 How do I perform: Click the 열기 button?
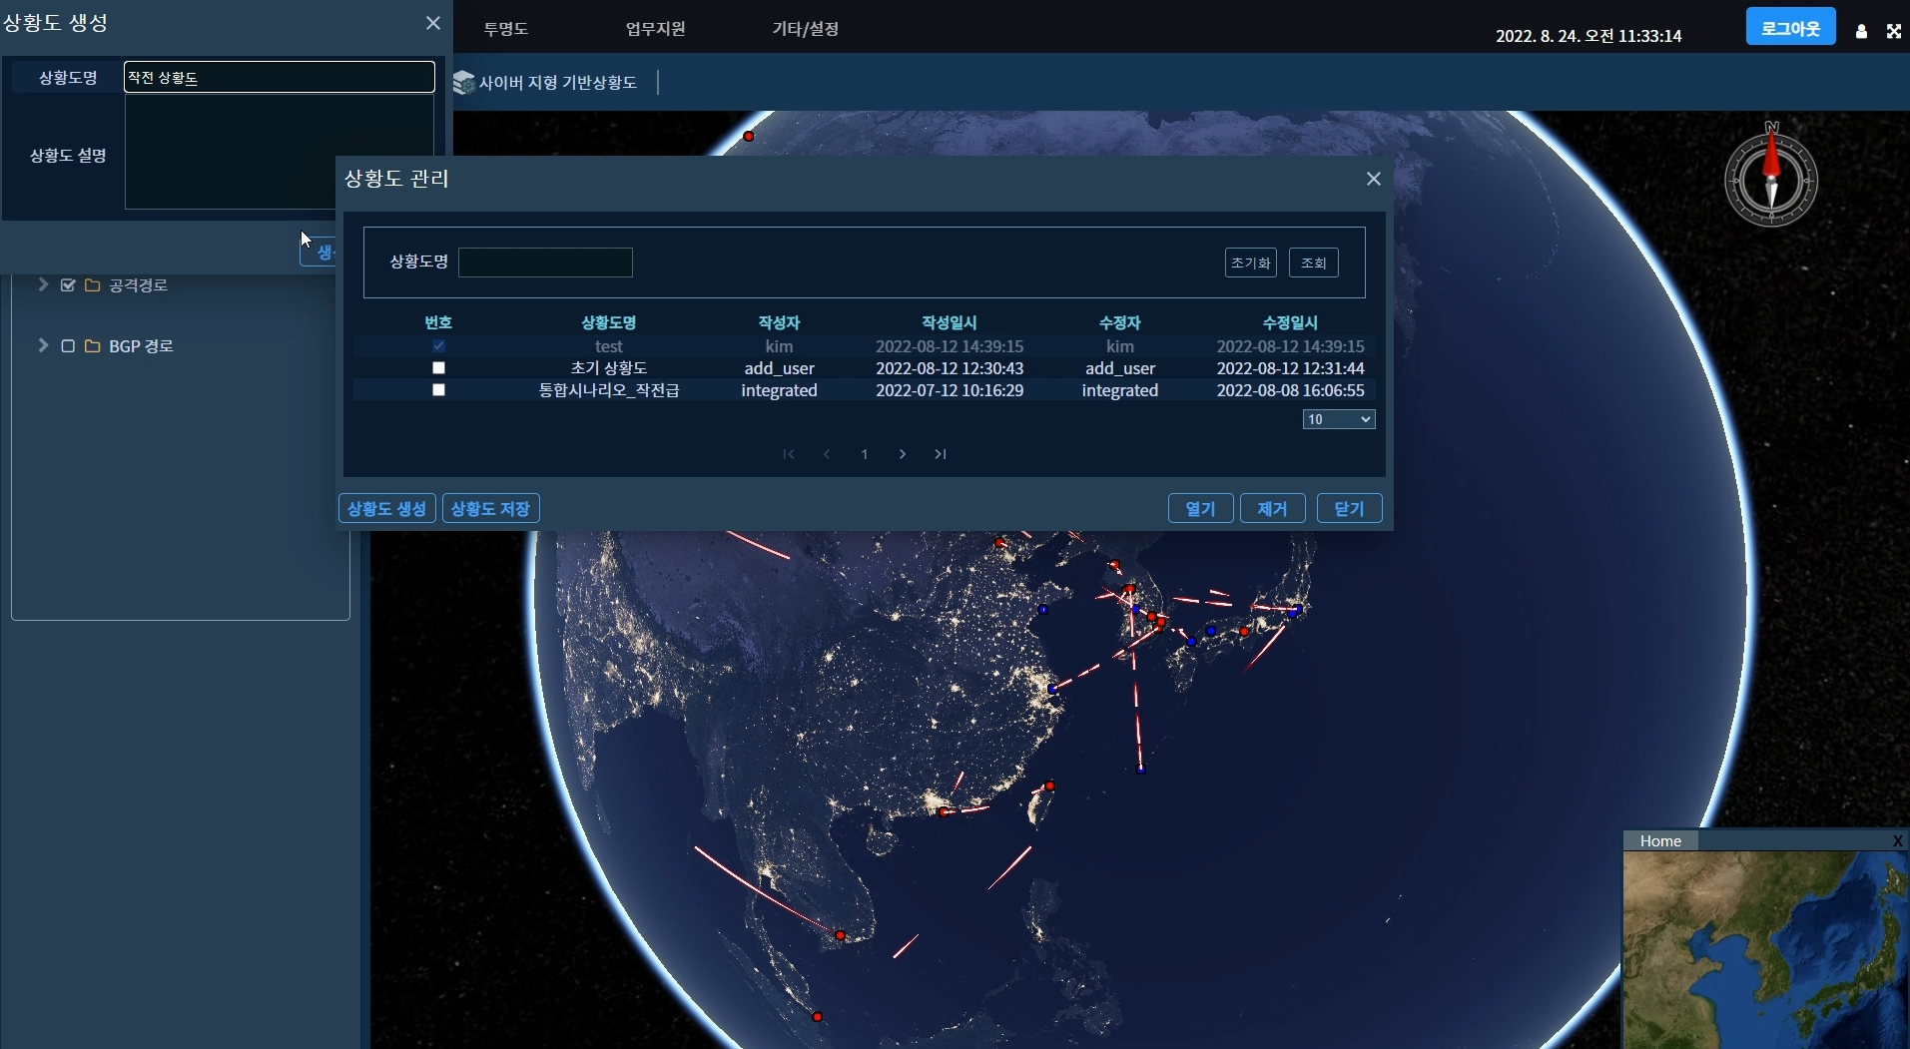pos(1200,509)
